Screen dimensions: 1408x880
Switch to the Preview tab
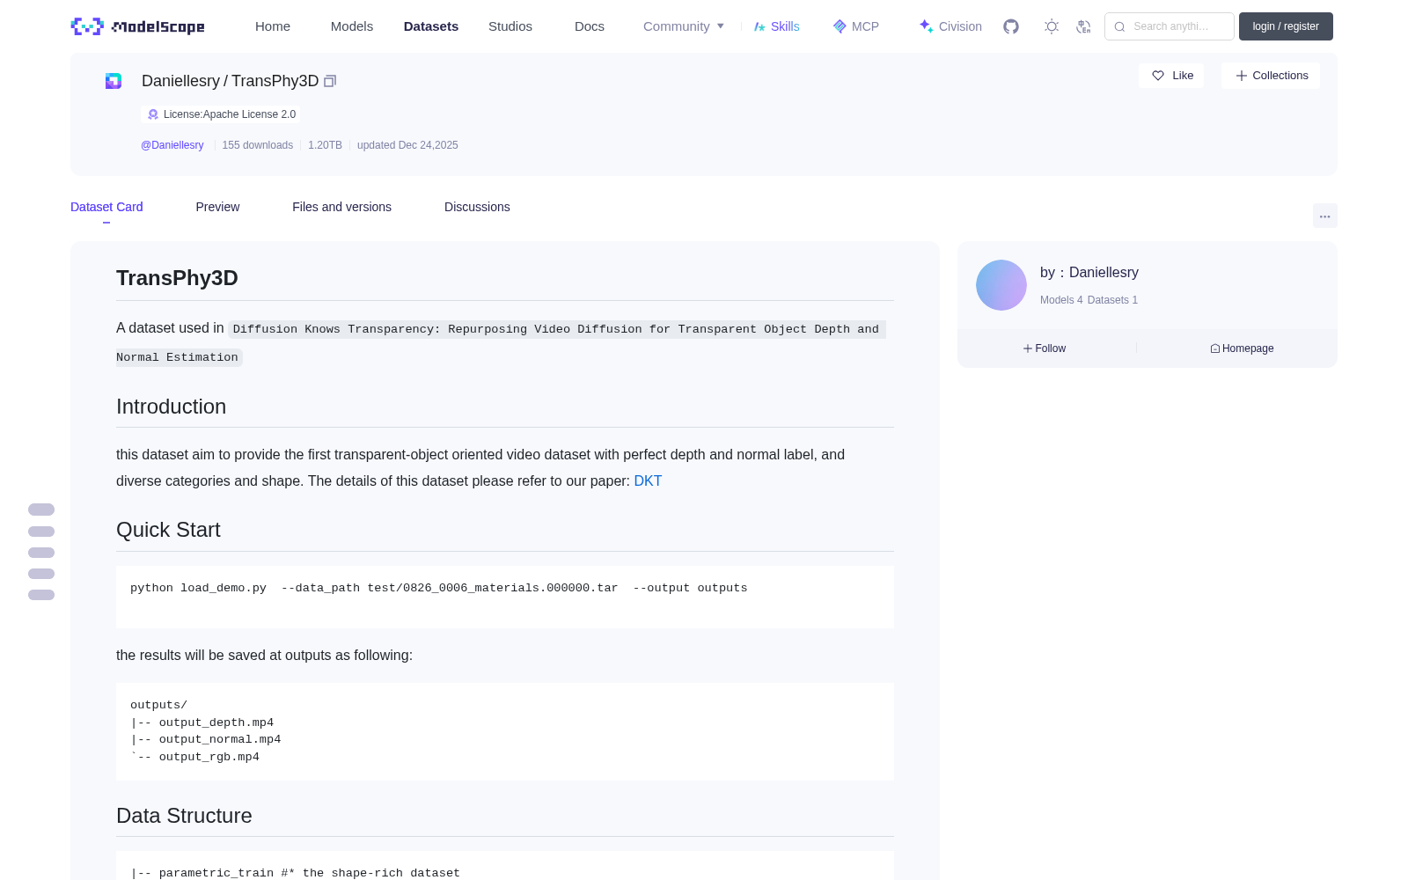click(x=217, y=207)
